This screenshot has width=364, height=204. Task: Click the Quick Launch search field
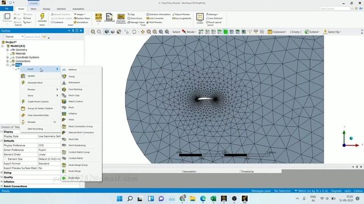[x=335, y=8]
